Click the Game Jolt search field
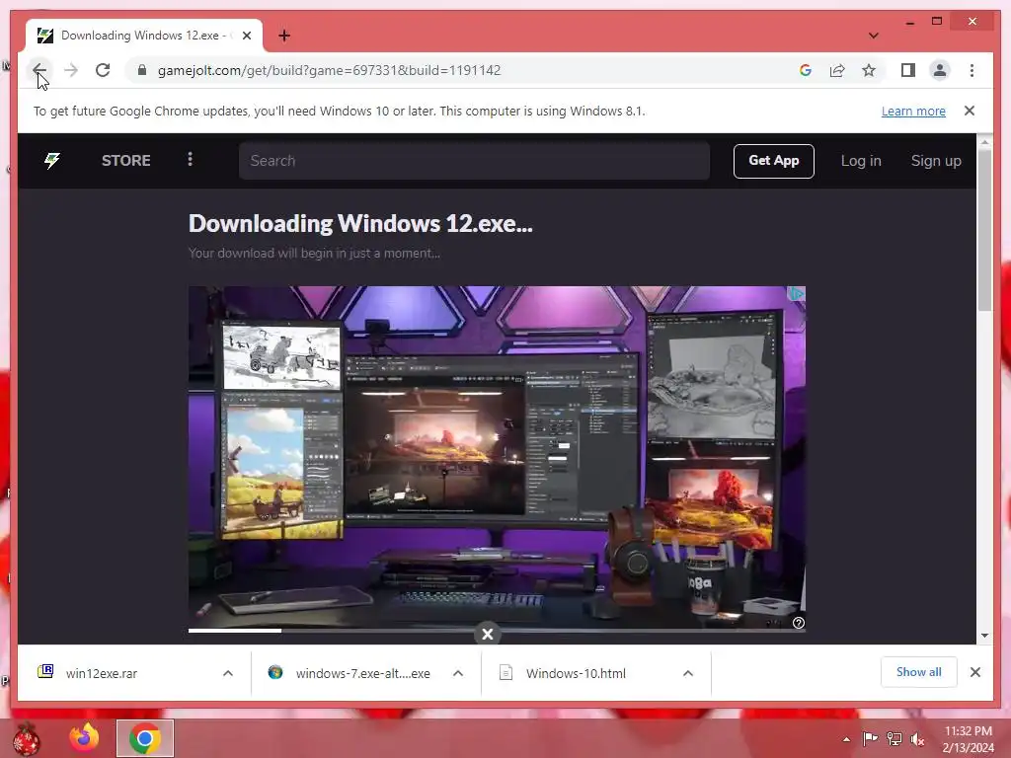1011x758 pixels. (474, 161)
